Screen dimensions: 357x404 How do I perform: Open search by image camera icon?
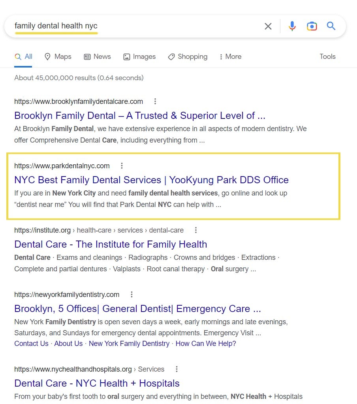click(312, 26)
